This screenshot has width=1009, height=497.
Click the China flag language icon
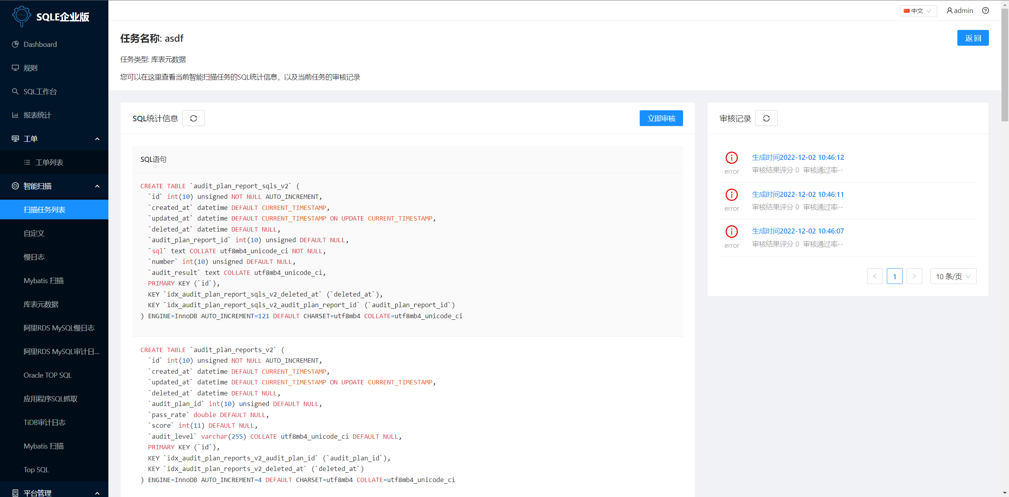point(907,11)
